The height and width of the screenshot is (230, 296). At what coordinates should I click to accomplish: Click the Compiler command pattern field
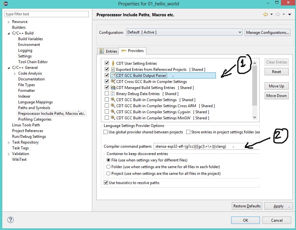coord(206,147)
